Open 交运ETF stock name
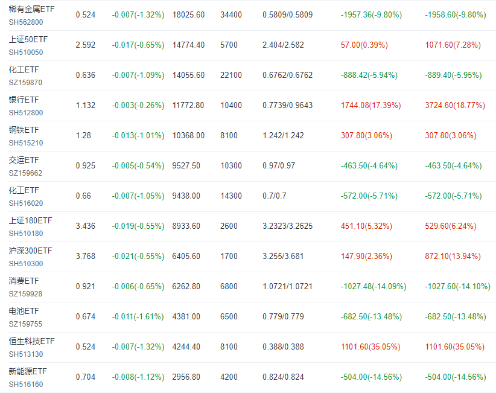The width and height of the screenshot is (496, 393). pos(24,160)
